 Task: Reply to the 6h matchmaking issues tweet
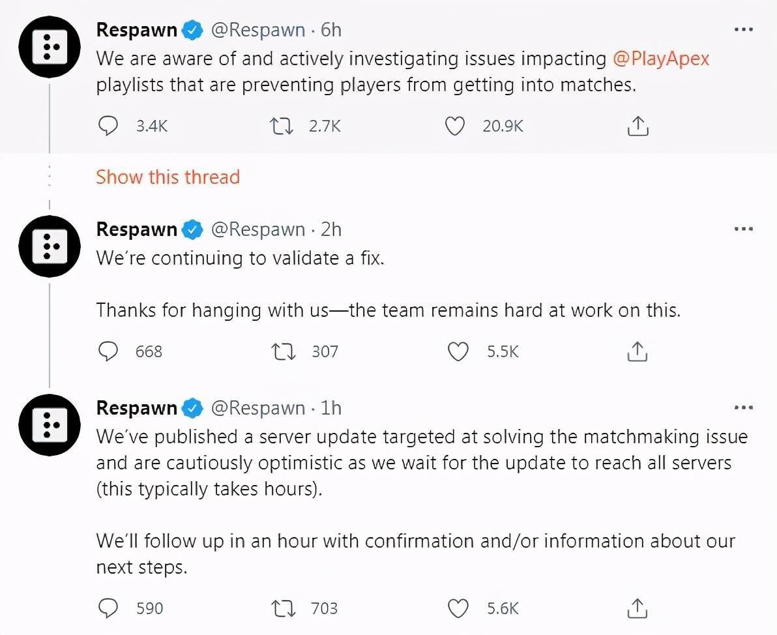point(108,126)
